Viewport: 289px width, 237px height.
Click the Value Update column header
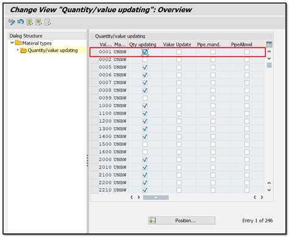177,45
